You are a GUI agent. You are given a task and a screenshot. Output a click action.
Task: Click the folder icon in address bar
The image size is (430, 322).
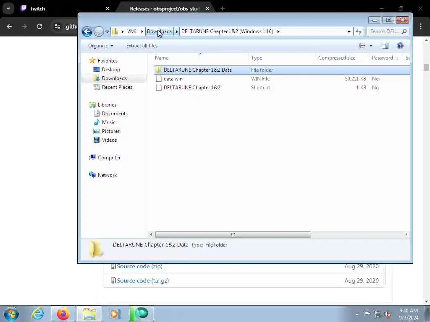(x=115, y=31)
